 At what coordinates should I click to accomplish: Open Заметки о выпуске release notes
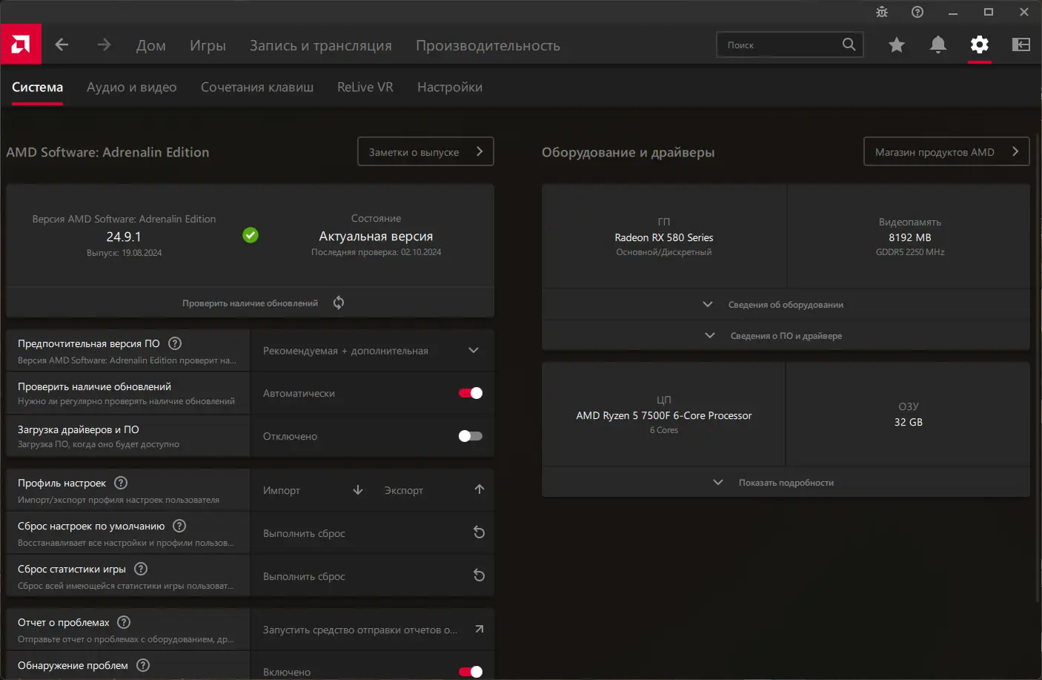425,151
